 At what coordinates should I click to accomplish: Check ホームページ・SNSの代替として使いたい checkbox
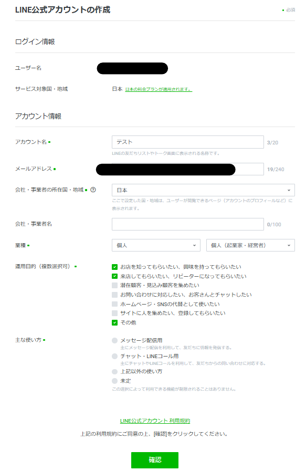(x=114, y=304)
